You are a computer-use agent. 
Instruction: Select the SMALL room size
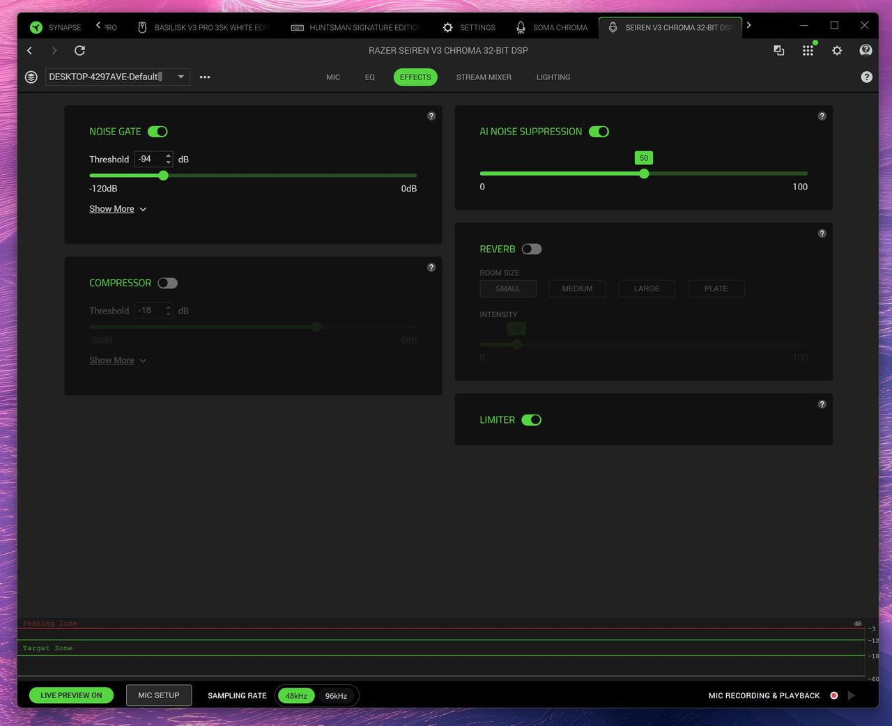pos(508,288)
